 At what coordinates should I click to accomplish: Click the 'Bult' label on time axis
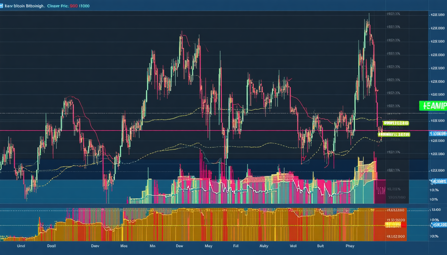tap(321, 246)
